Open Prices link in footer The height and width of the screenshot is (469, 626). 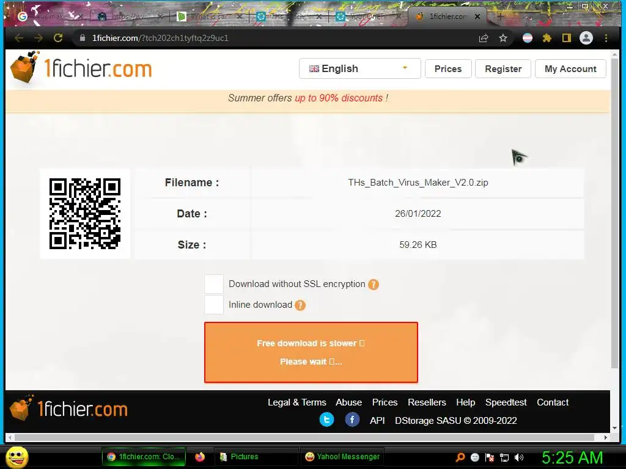385,402
